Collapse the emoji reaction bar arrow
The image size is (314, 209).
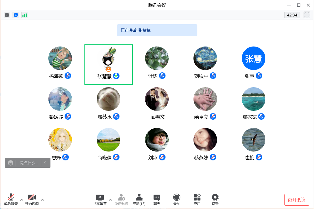(x=45, y=163)
